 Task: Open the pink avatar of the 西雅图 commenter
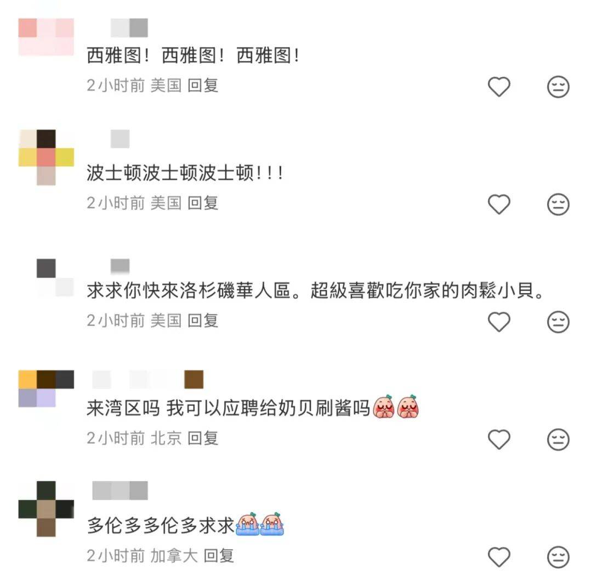[x=46, y=37]
